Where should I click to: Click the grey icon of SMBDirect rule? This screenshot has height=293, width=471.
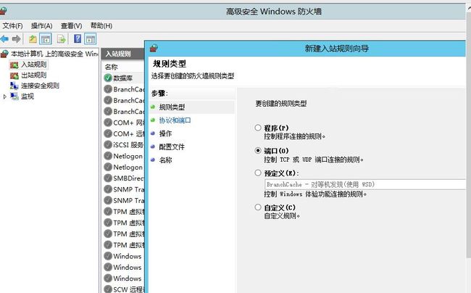(x=108, y=178)
